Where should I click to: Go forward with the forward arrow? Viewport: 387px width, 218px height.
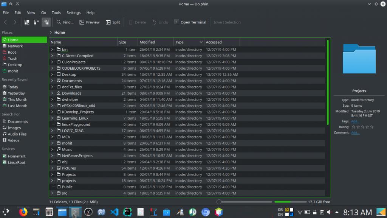(15, 22)
